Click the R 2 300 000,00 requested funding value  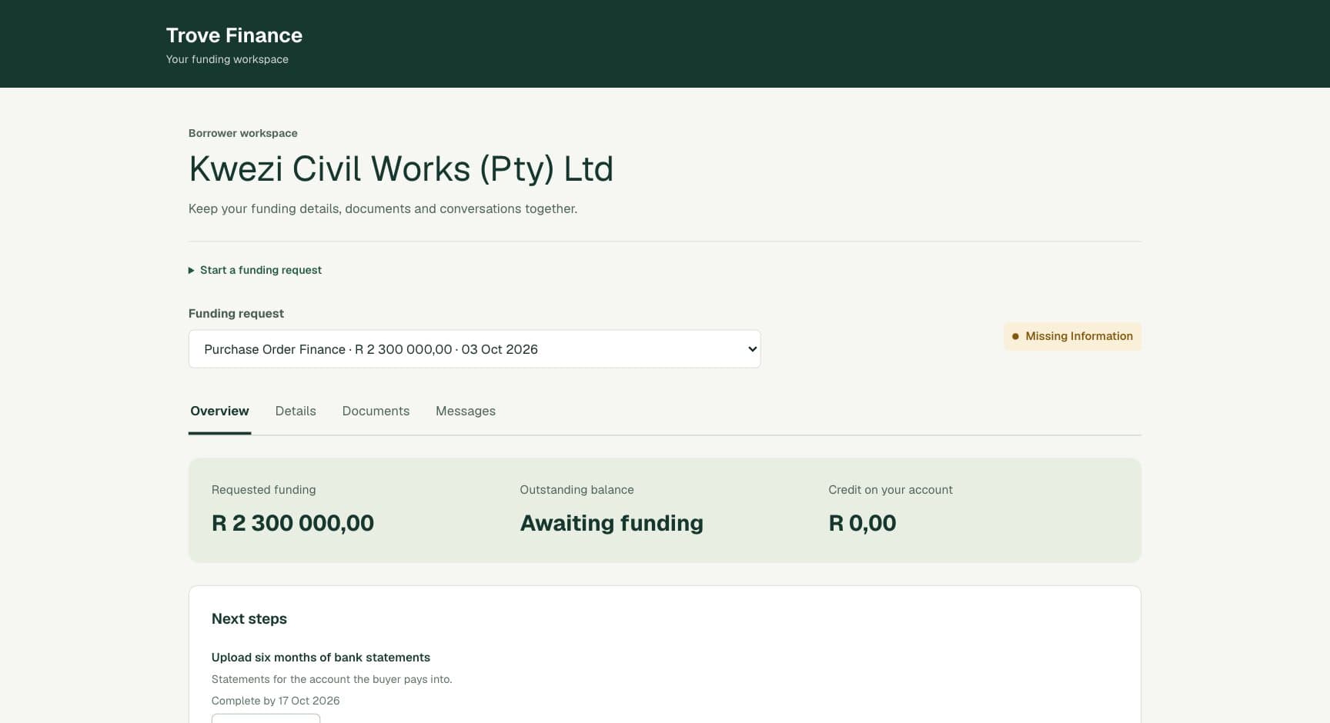point(292,523)
